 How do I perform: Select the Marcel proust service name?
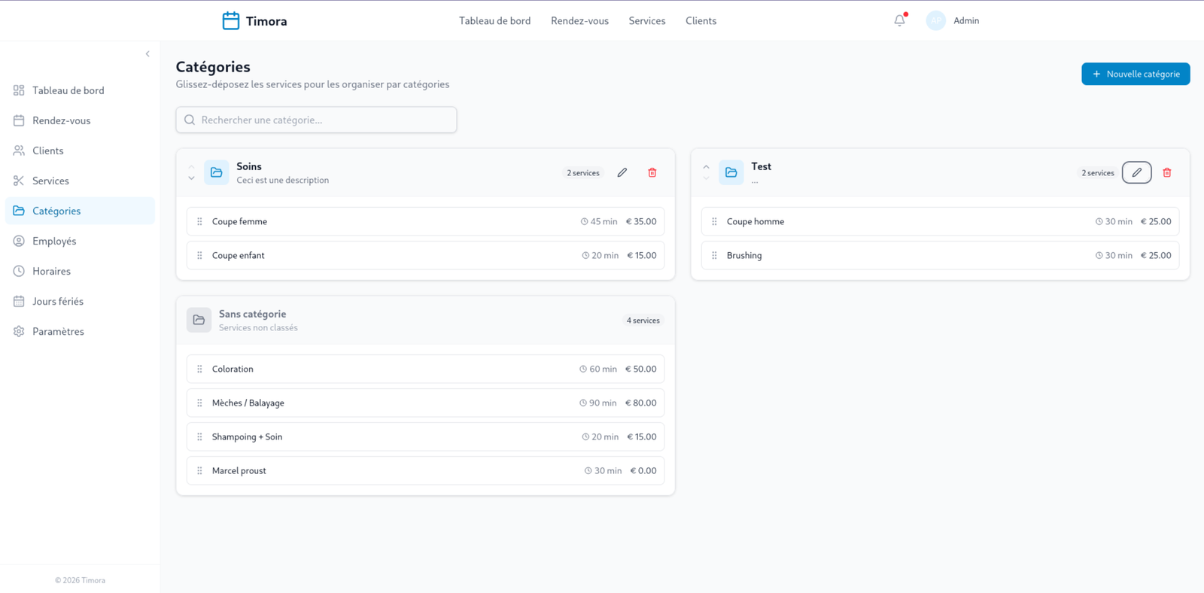click(x=239, y=470)
